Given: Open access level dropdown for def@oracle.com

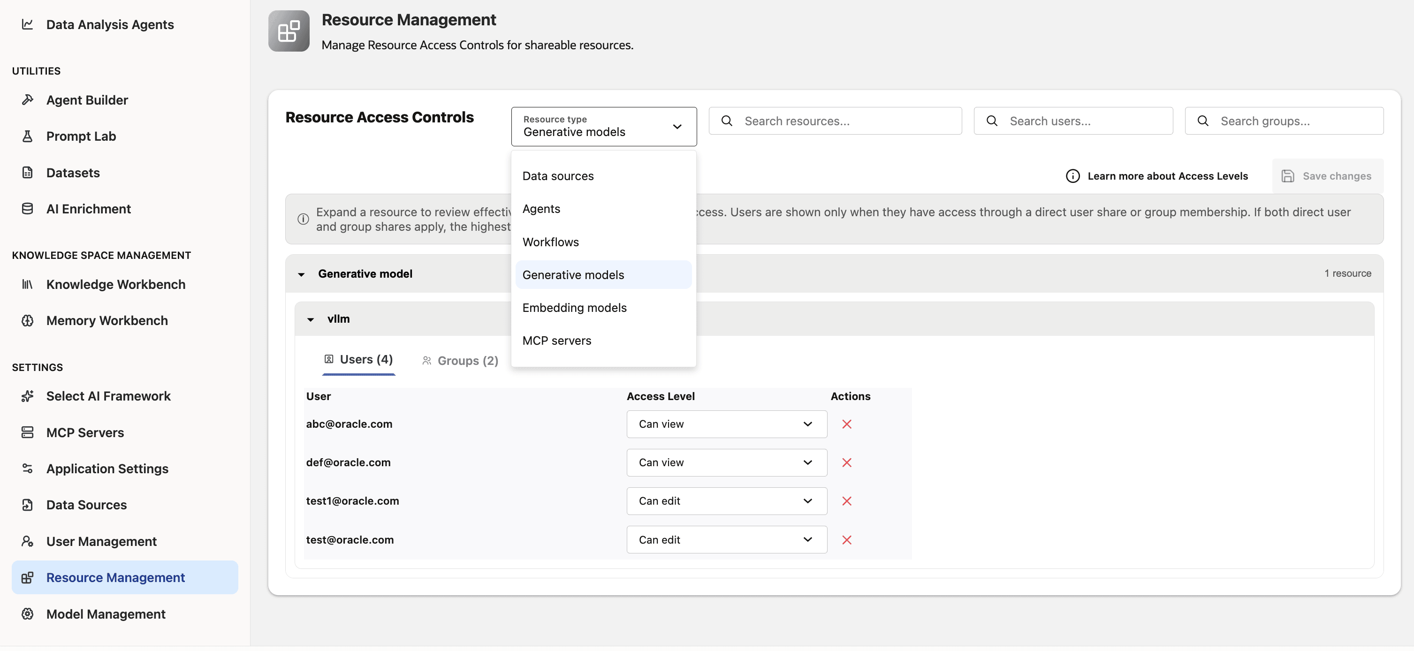Looking at the screenshot, I should click(x=727, y=463).
